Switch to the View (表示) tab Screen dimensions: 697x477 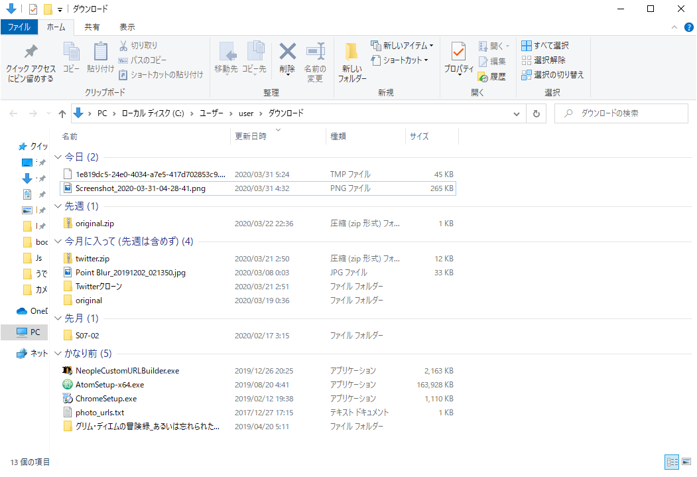[x=127, y=27]
